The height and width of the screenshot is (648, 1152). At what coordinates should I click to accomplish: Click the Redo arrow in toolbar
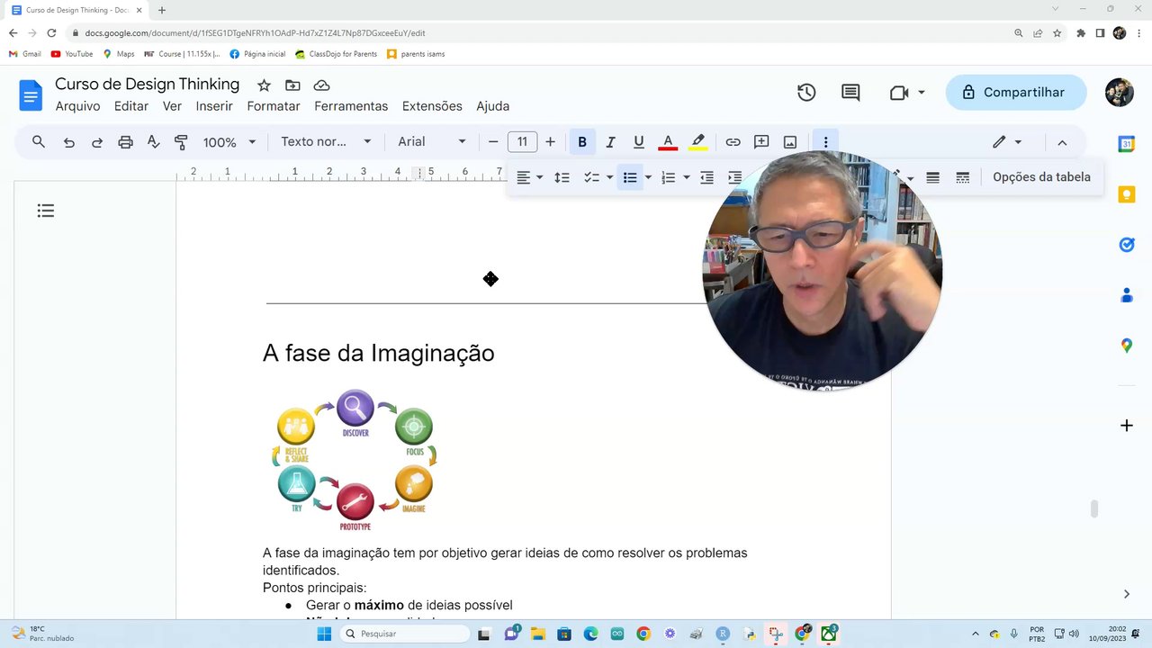[x=97, y=142]
